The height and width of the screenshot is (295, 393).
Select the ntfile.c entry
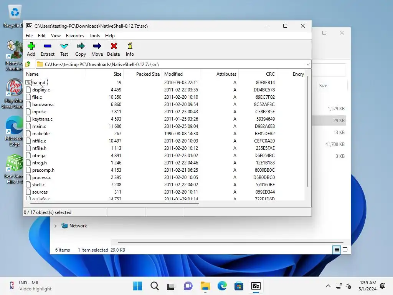[x=39, y=141]
